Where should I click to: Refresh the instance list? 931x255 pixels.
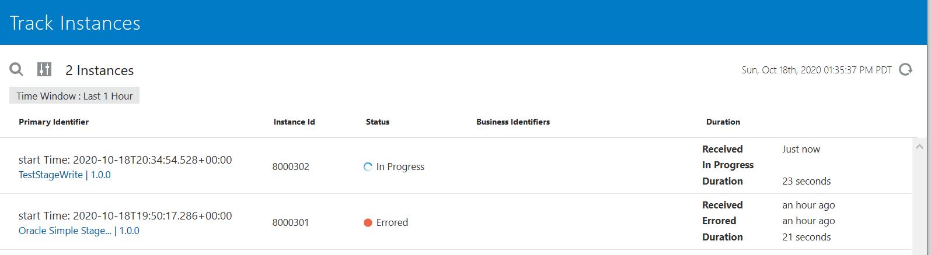pos(905,70)
